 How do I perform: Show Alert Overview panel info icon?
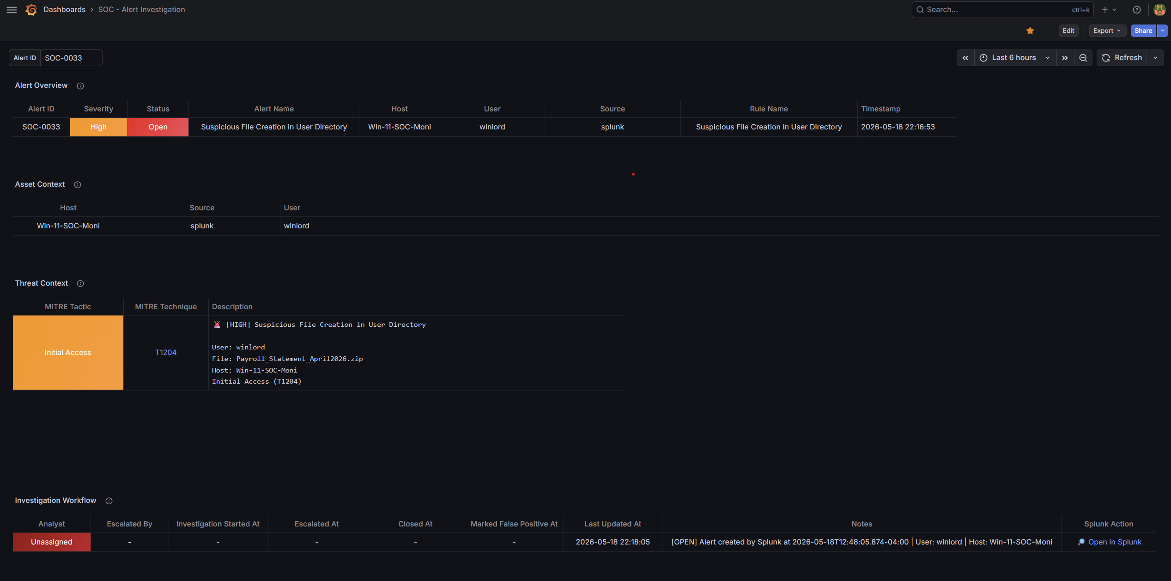point(80,86)
